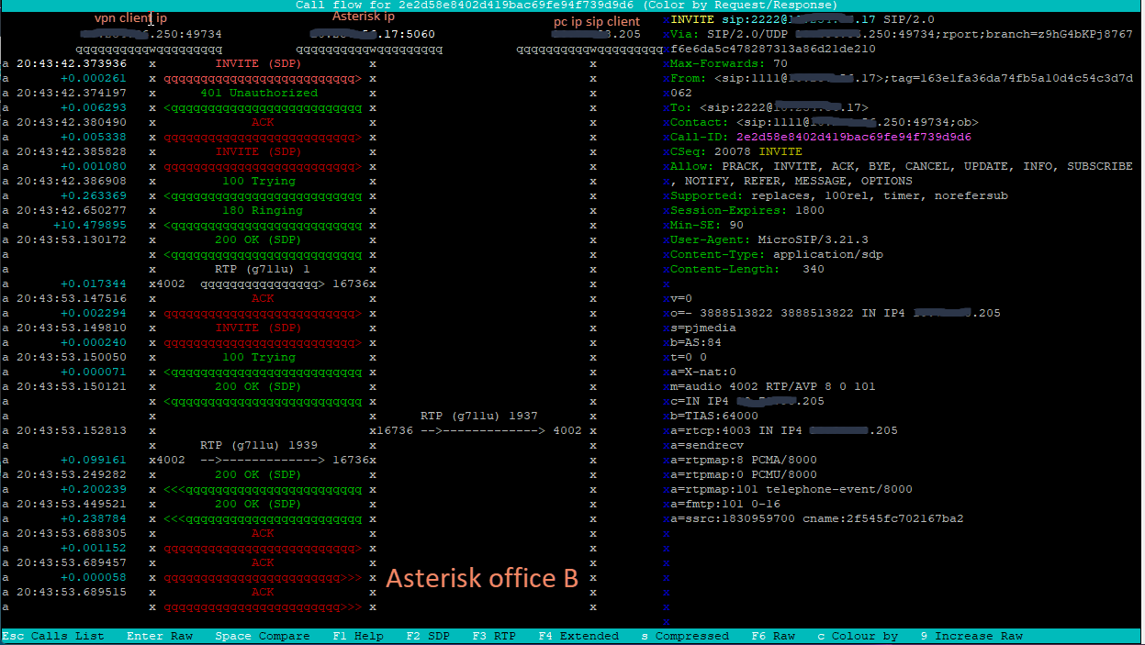Toggle F2 SDP display option
The height and width of the screenshot is (645, 1145).
tap(429, 636)
